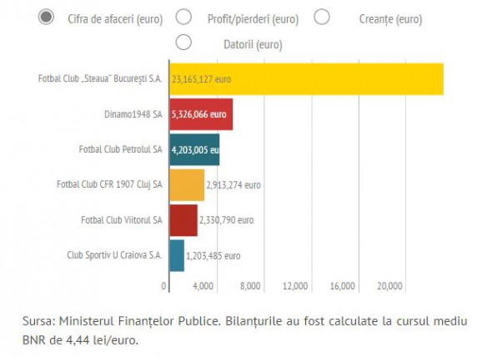The width and height of the screenshot is (492, 357).
Task: Click the Creanțe (euro) label
Action: [390, 19]
